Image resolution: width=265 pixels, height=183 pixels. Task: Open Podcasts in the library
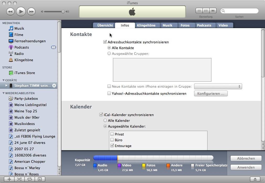(x=22, y=47)
